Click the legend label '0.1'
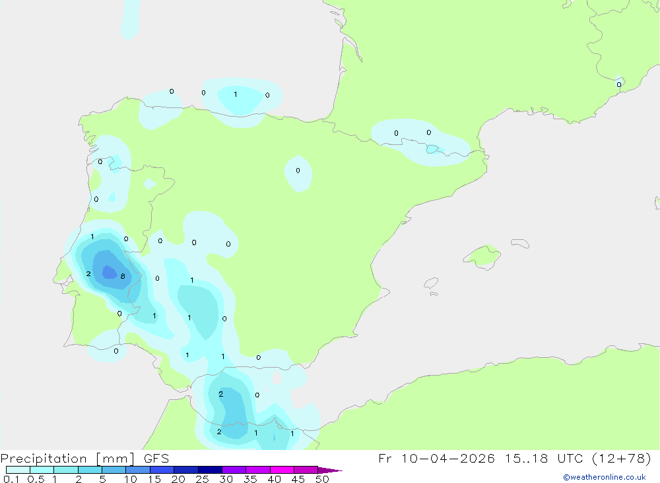This screenshot has width=660, height=483. coord(11,479)
